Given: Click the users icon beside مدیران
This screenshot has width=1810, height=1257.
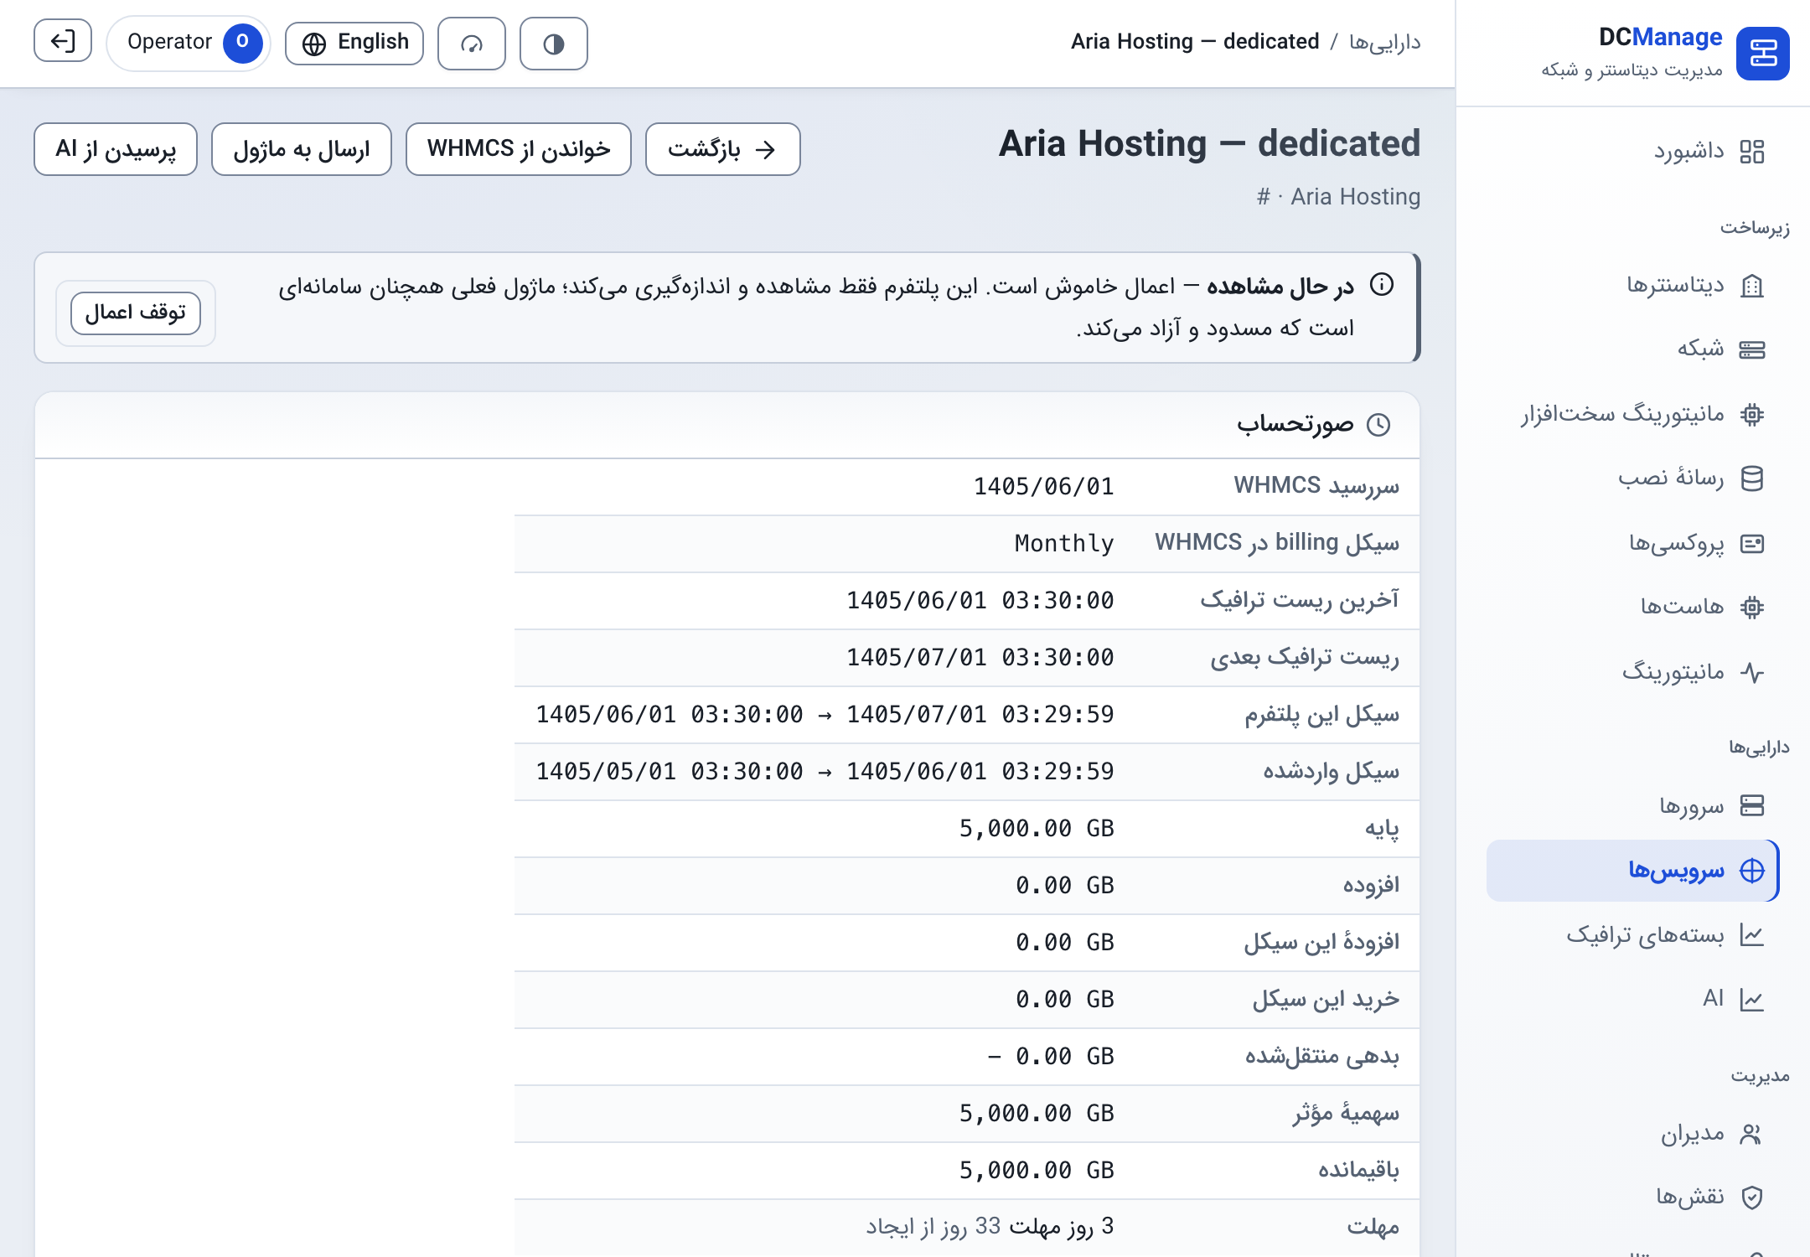Looking at the screenshot, I should [1752, 1135].
